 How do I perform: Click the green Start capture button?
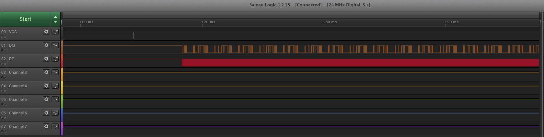point(25,19)
